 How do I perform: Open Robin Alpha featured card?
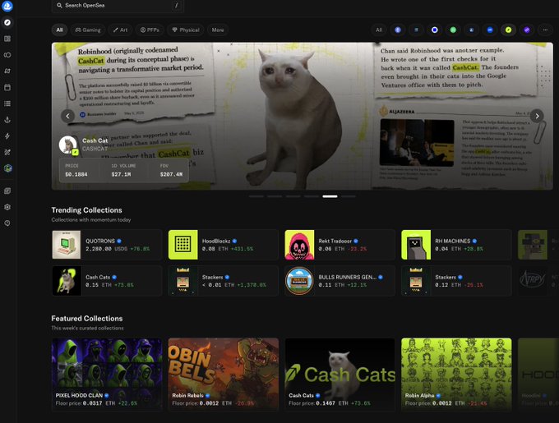click(456, 375)
